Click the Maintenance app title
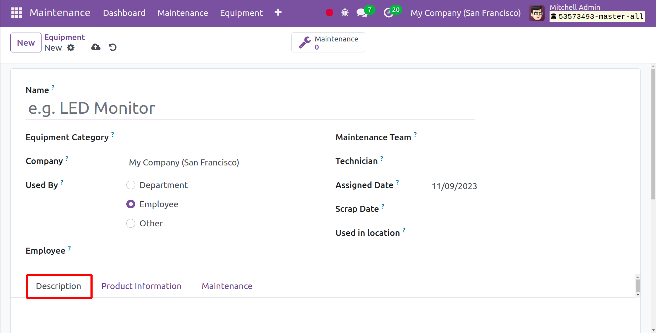Screen dimensions: 656x333 (60, 13)
